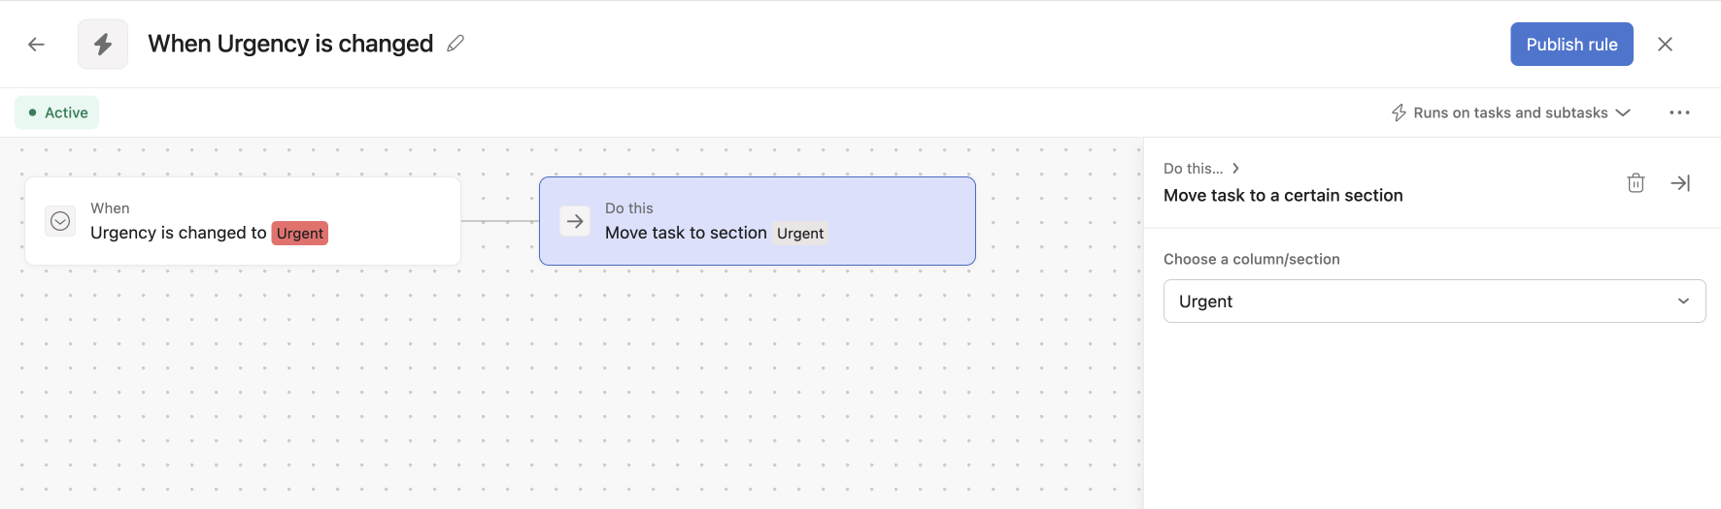Viewport: 1721px width, 509px height.
Task: Click the red Urgent tag
Action: (300, 234)
